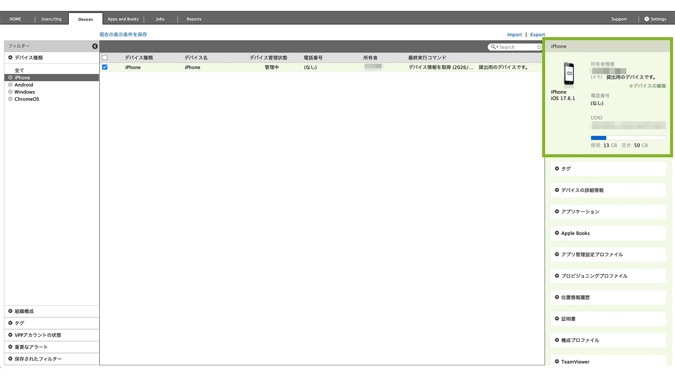
Task: Toggle the select-all header checkbox
Action: (105, 58)
